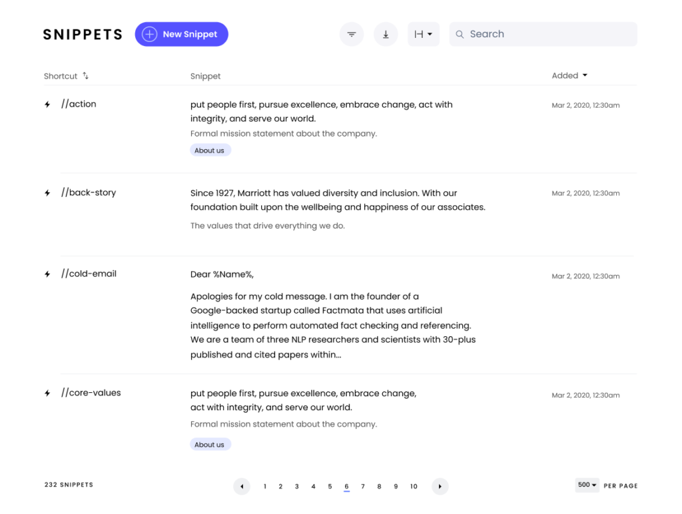Click the //back-story snippet text about Marriott
Screen dimensions: 682x514
(x=338, y=200)
